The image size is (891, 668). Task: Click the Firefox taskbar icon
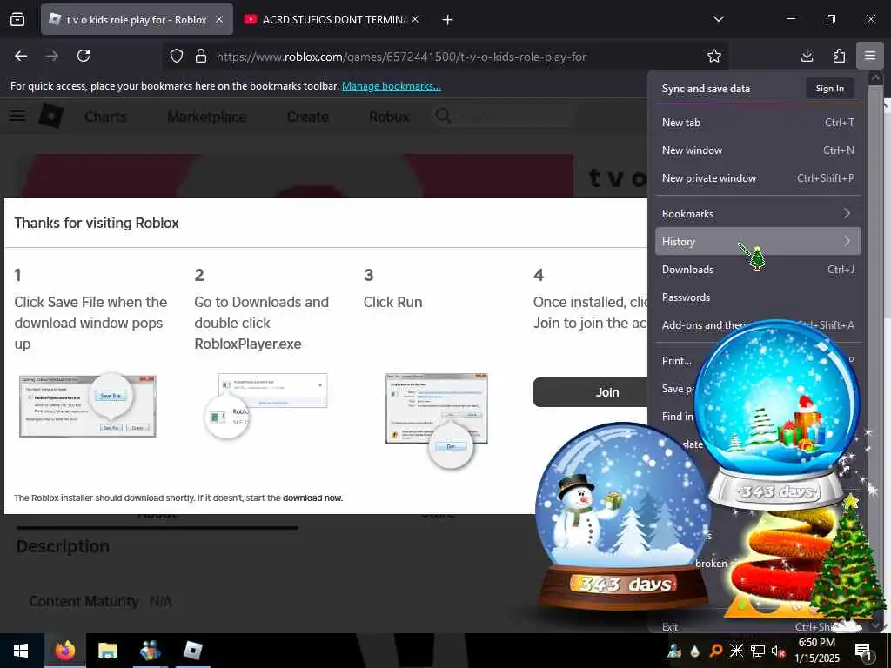pyautogui.click(x=65, y=651)
